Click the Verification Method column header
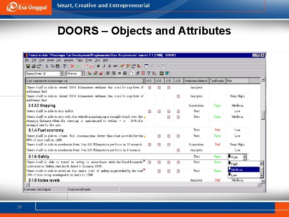 pyautogui.click(x=196, y=81)
